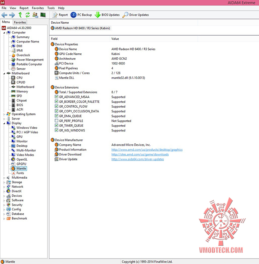
Task: Select the Fonts tree icon
Action: point(13,173)
